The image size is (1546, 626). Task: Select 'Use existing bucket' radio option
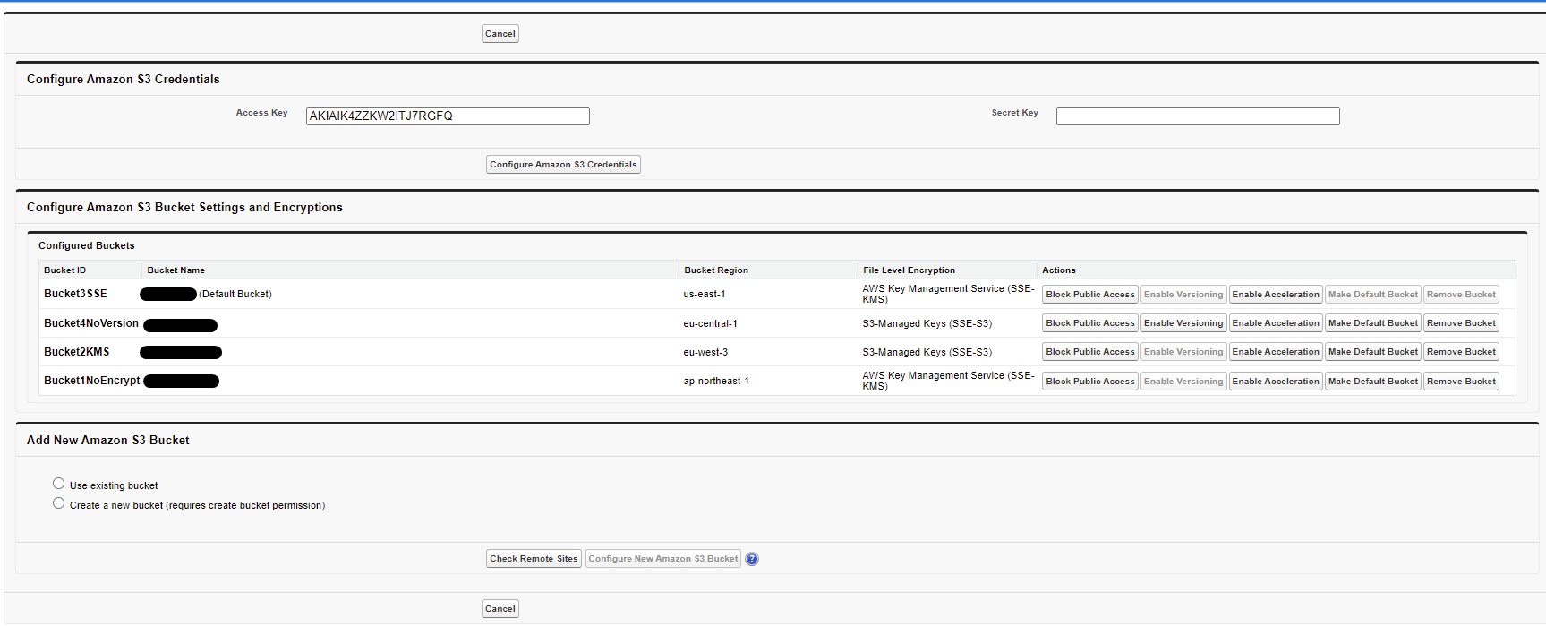(x=59, y=484)
